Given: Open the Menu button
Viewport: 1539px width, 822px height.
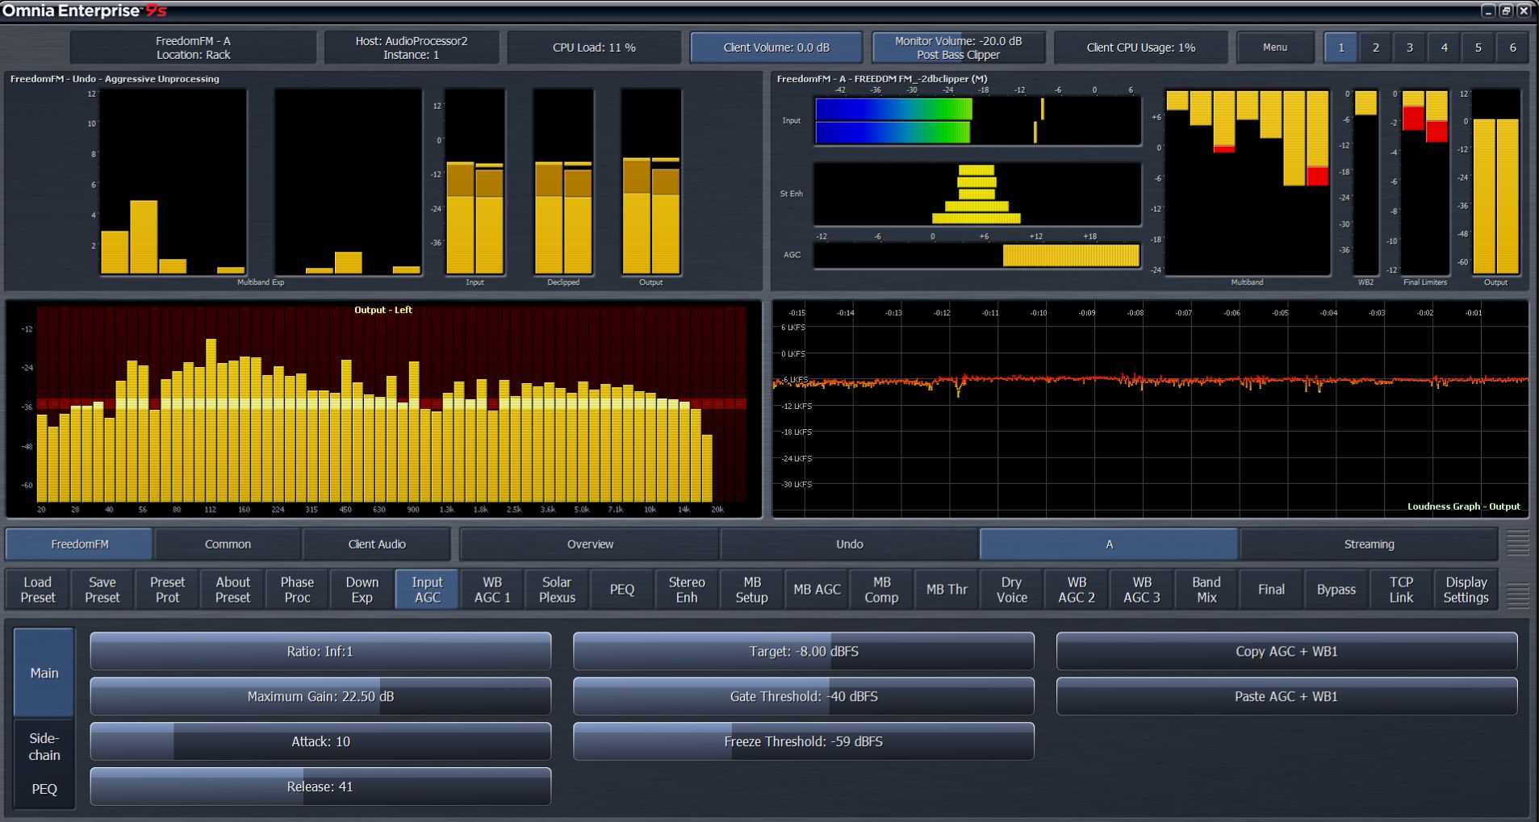Looking at the screenshot, I should (x=1274, y=48).
